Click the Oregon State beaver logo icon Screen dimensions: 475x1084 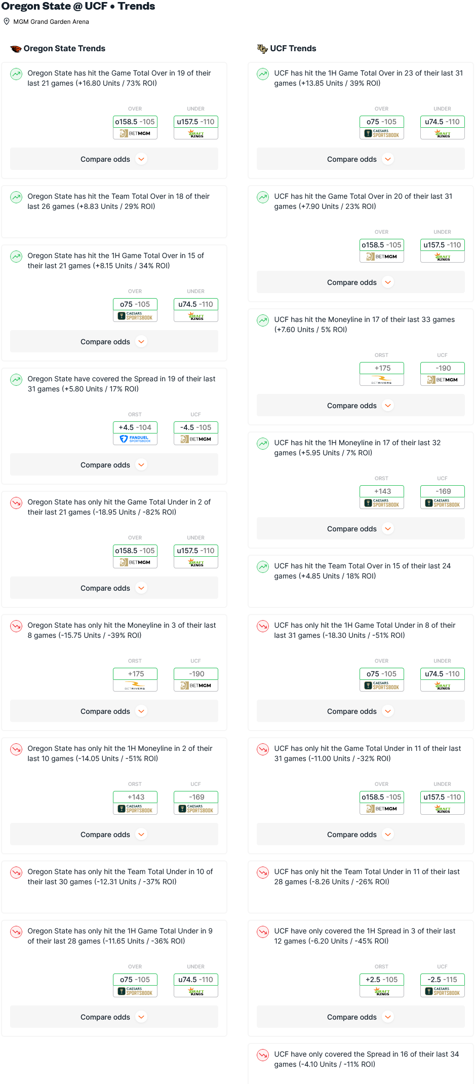pos(16,49)
